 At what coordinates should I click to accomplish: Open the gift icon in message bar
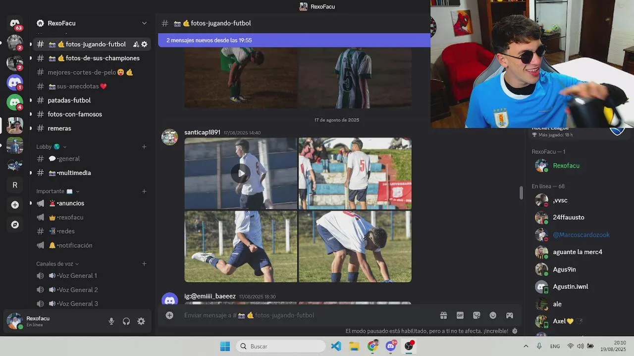pyautogui.click(x=443, y=315)
